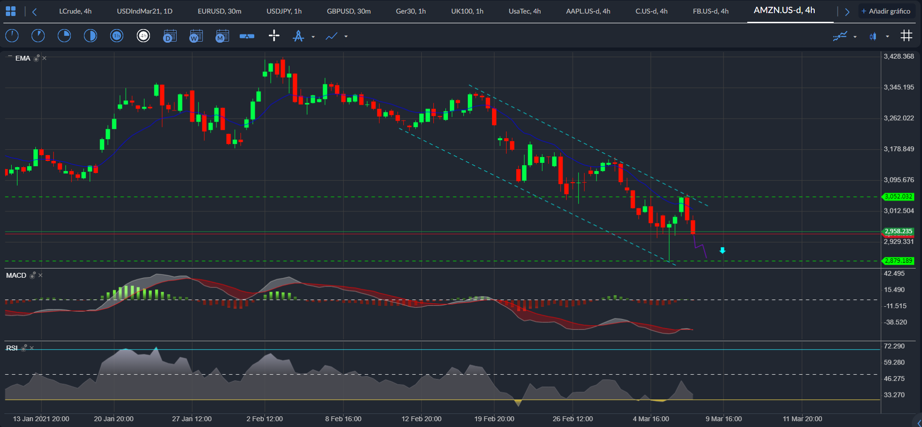Select the 5-minute timeframe clock icon
Screen dimensions: 922x427
[38, 35]
